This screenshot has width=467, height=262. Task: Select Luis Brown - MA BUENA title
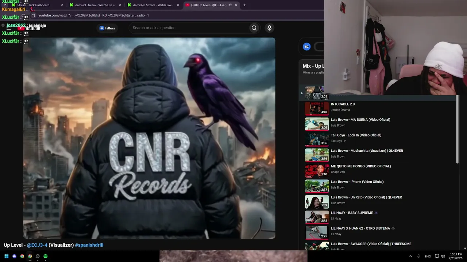[360, 120]
